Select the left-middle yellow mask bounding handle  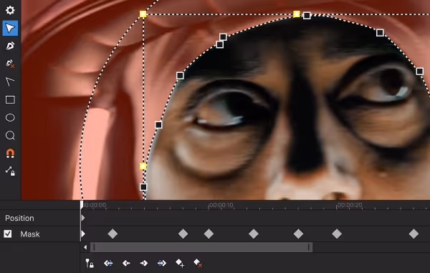143,166
